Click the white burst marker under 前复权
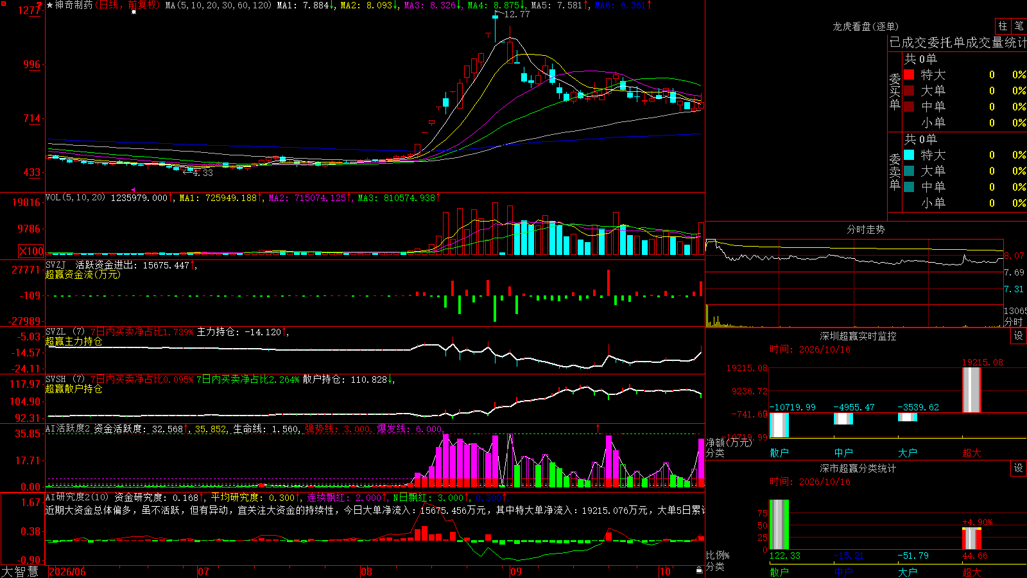This screenshot has height=578, width=1027. [134, 12]
